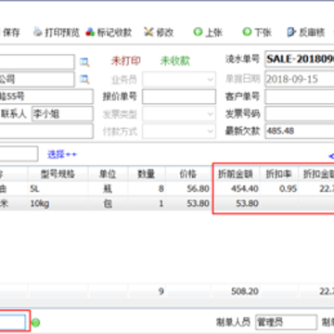Click the 价格 column header
Viewport: 334px width, 334px height.
[188, 174]
